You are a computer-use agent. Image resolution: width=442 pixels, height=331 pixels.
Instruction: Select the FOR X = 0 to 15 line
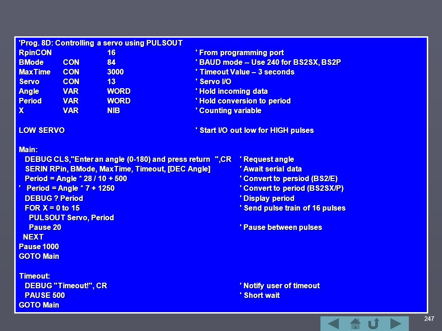52,208
